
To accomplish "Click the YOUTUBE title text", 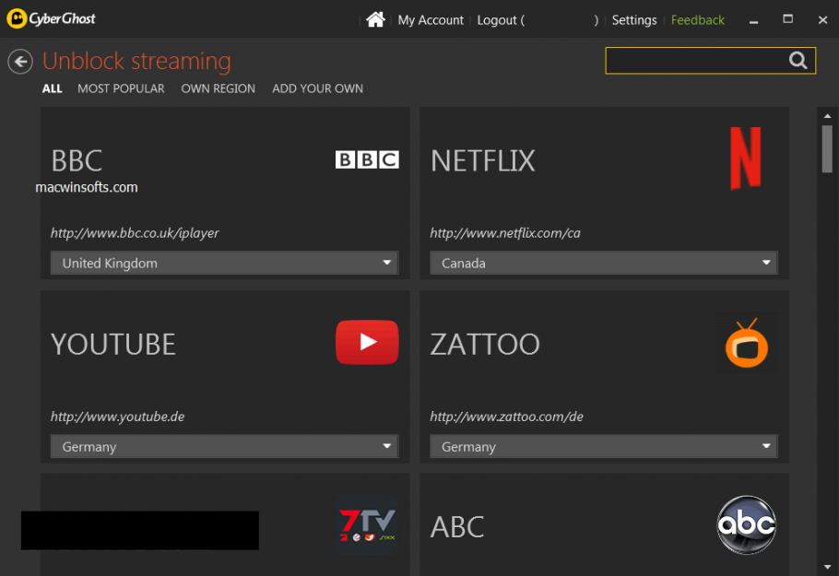I will point(112,344).
